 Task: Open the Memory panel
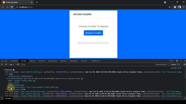(x=63, y=61)
